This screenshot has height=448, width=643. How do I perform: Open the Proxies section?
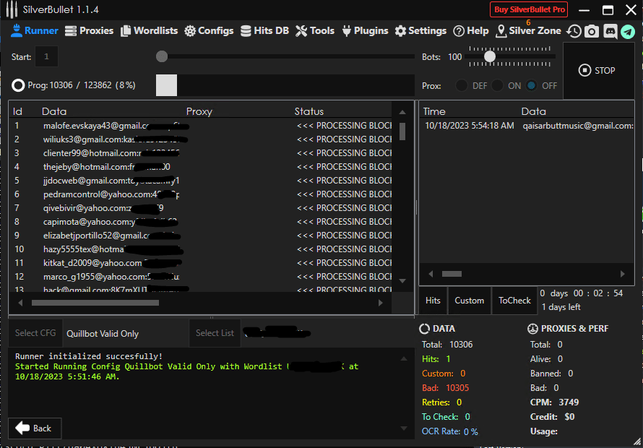89,31
